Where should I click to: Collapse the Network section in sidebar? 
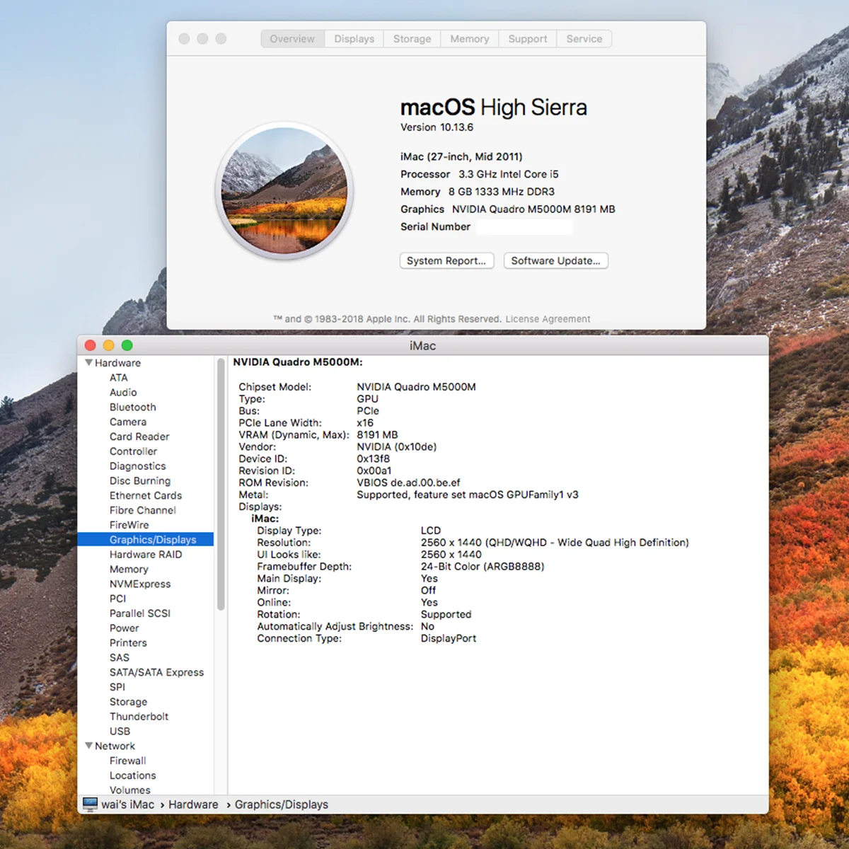88,746
